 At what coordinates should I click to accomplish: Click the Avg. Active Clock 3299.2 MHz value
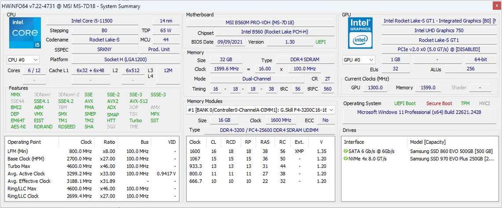point(80,174)
